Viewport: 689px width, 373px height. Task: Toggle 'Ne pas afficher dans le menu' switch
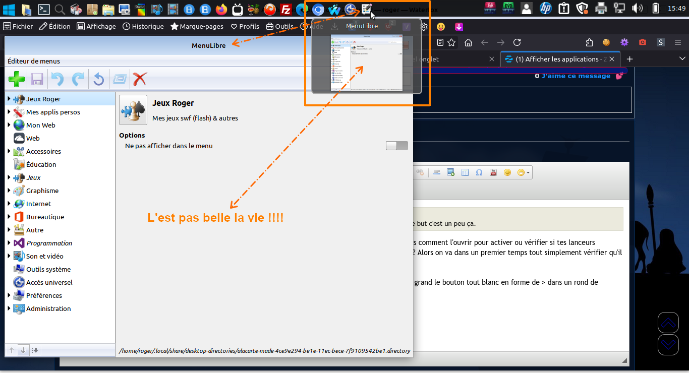pyautogui.click(x=396, y=146)
